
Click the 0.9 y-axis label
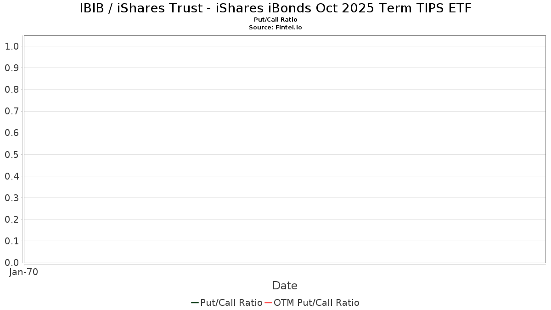point(11,68)
